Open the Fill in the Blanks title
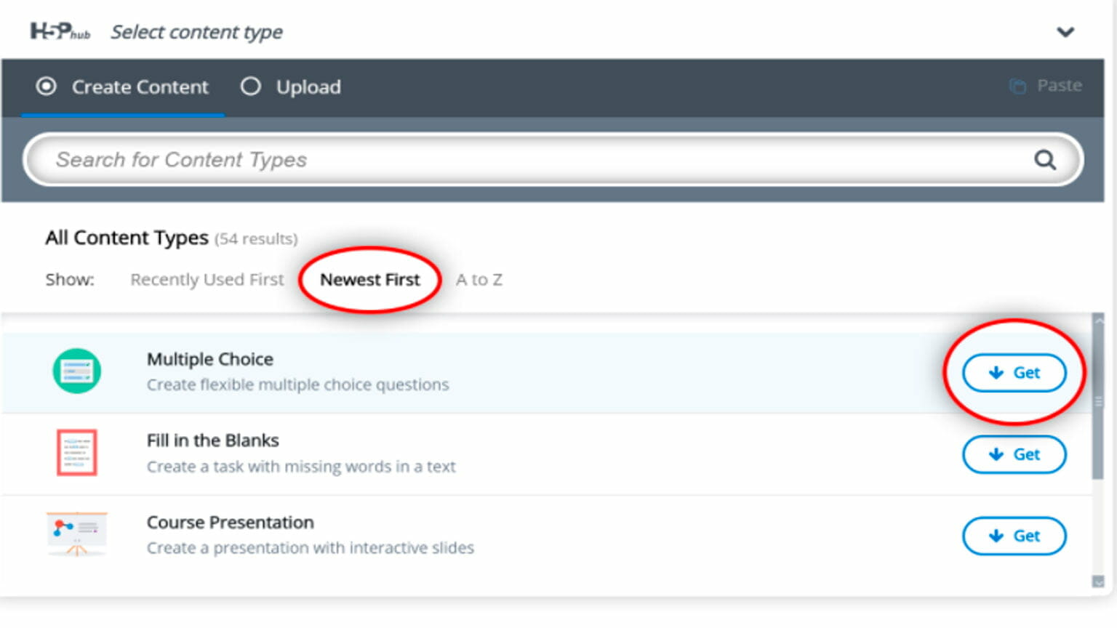 tap(213, 440)
